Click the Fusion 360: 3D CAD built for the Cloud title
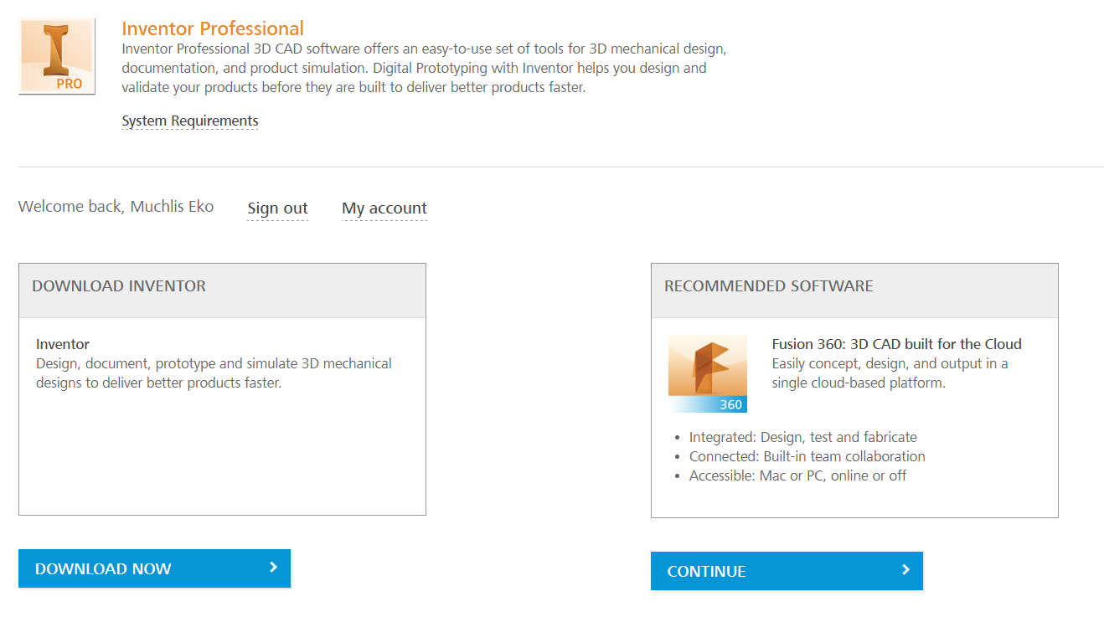This screenshot has height=622, width=1104. (896, 343)
